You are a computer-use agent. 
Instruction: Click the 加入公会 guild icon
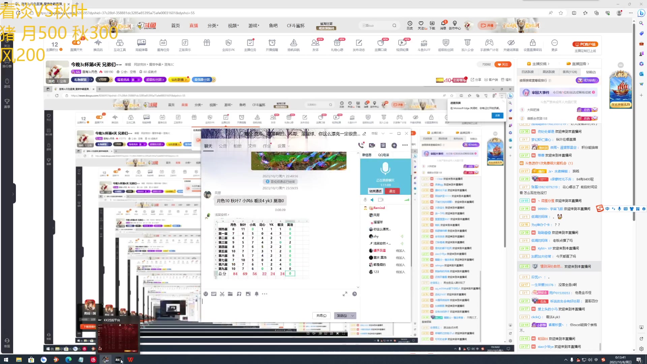(467, 44)
